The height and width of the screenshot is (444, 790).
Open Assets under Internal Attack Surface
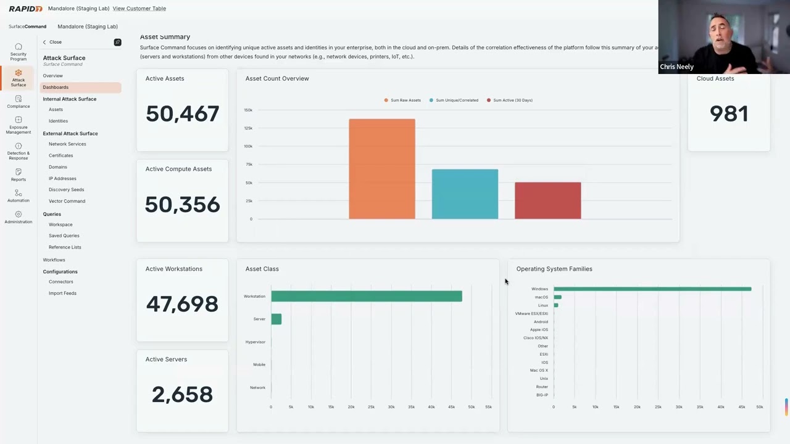56,110
